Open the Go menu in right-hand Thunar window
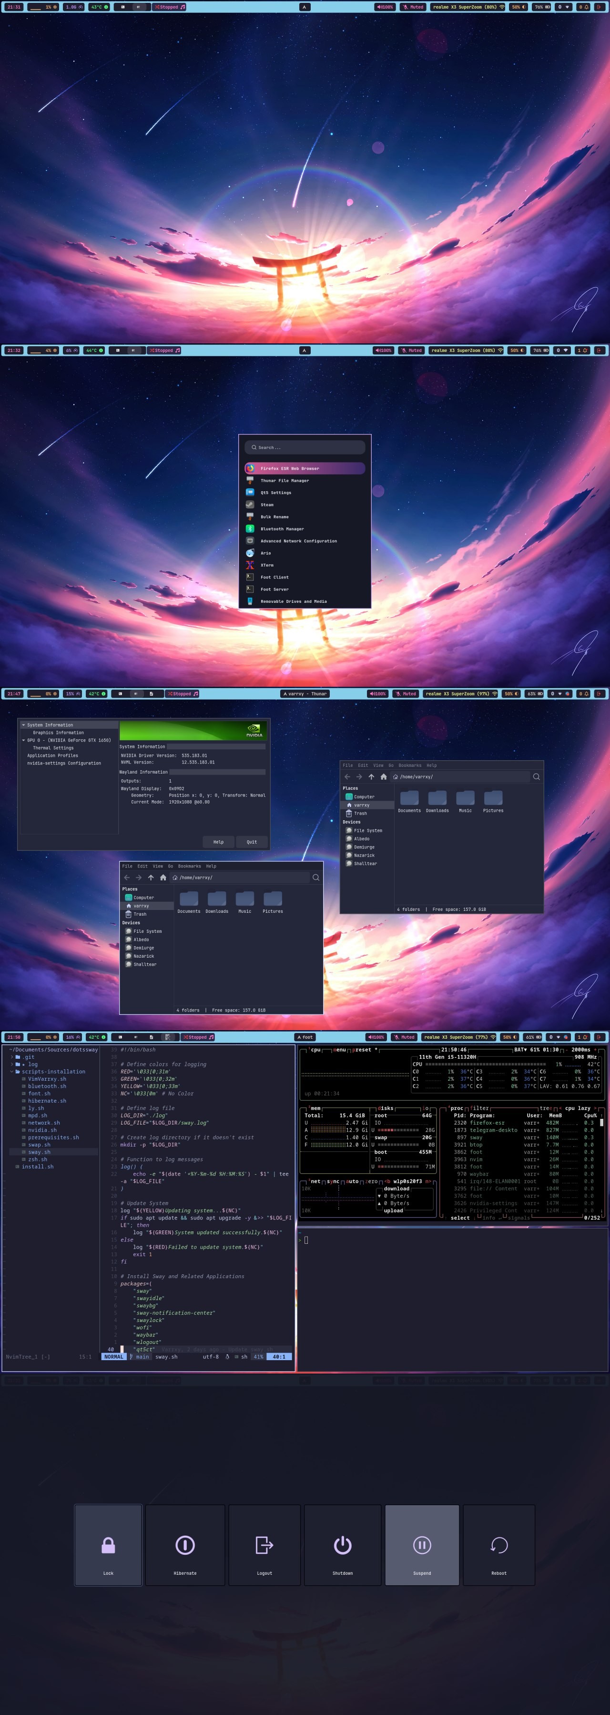Screen dimensions: 610x1715 click(391, 765)
